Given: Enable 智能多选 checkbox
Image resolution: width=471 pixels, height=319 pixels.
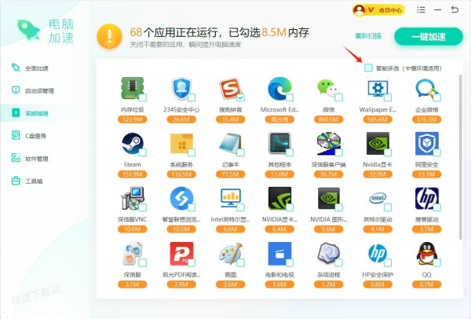Looking at the screenshot, I should pyautogui.click(x=368, y=68).
